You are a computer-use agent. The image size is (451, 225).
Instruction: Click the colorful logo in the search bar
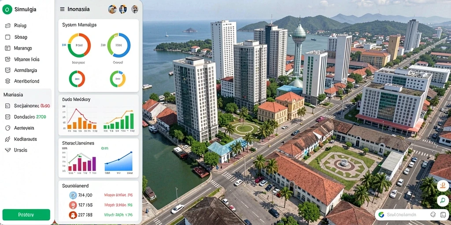[x=381, y=214]
